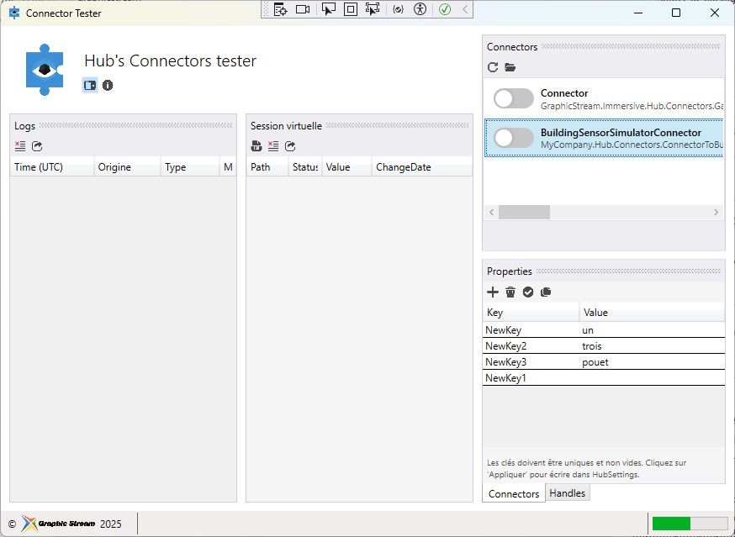The image size is (735, 537).
Task: Select BuildingSensorSimulatorConnector list item name
Action: pyautogui.click(x=621, y=133)
